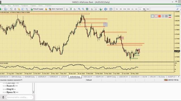Viewport: 181px width, 101px height.
Task: Launch MetaEditor from the toolbar
Action: click(46, 9)
